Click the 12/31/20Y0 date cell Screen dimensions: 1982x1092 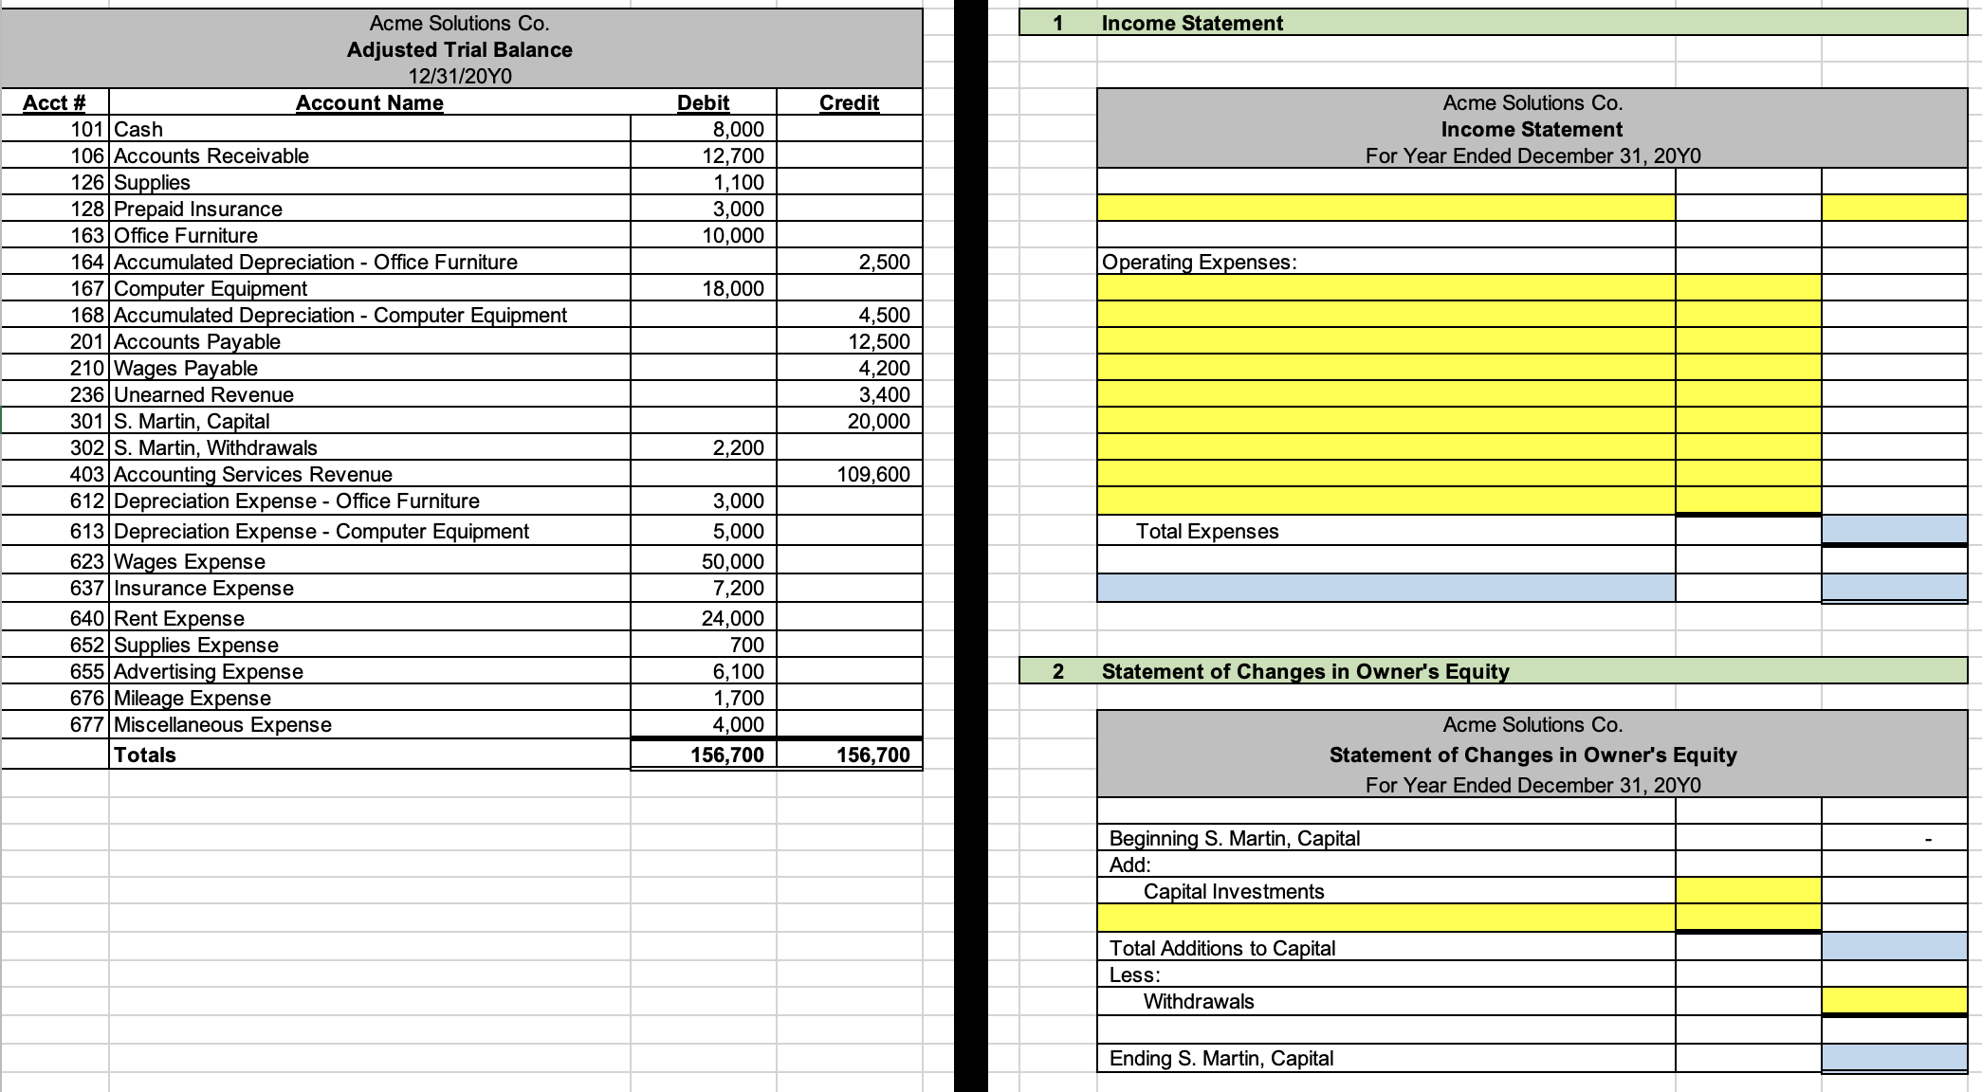tap(460, 76)
